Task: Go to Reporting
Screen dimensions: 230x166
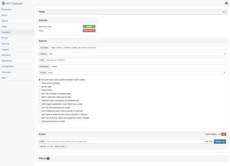Action: pos(6,55)
